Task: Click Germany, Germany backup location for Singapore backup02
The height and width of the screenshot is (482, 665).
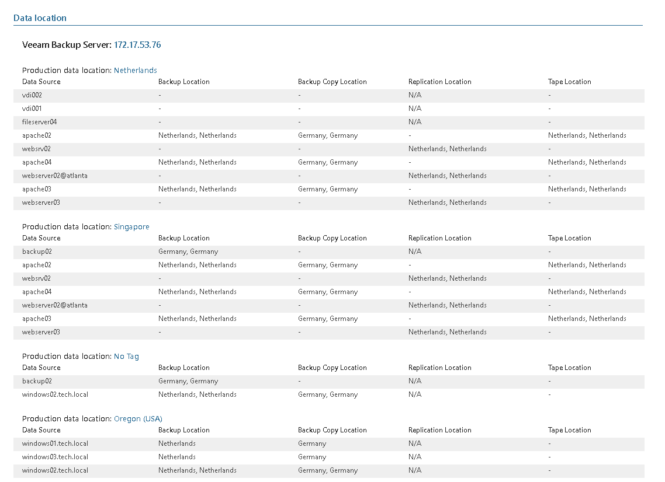Action: (x=188, y=252)
